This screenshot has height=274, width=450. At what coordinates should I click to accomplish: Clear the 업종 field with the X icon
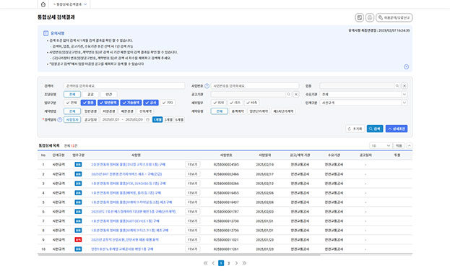404,86
